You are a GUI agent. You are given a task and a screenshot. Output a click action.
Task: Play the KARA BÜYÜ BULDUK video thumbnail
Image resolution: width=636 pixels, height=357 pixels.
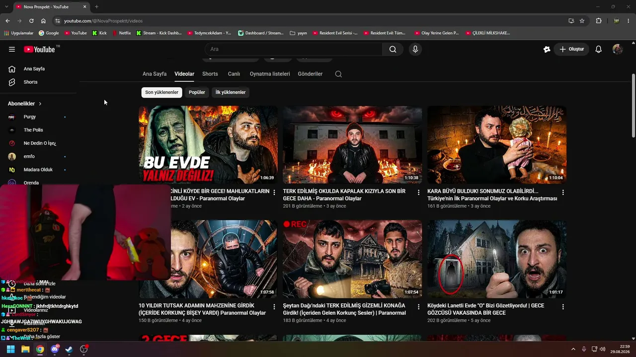[x=497, y=145]
